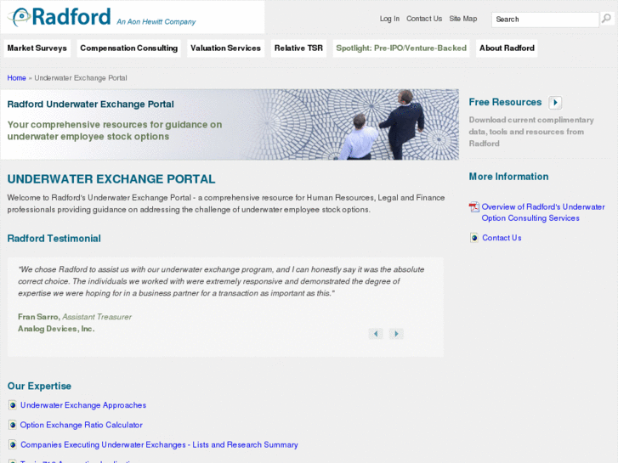Go to Home via breadcrumb
This screenshot has height=463, width=618.
(16, 78)
